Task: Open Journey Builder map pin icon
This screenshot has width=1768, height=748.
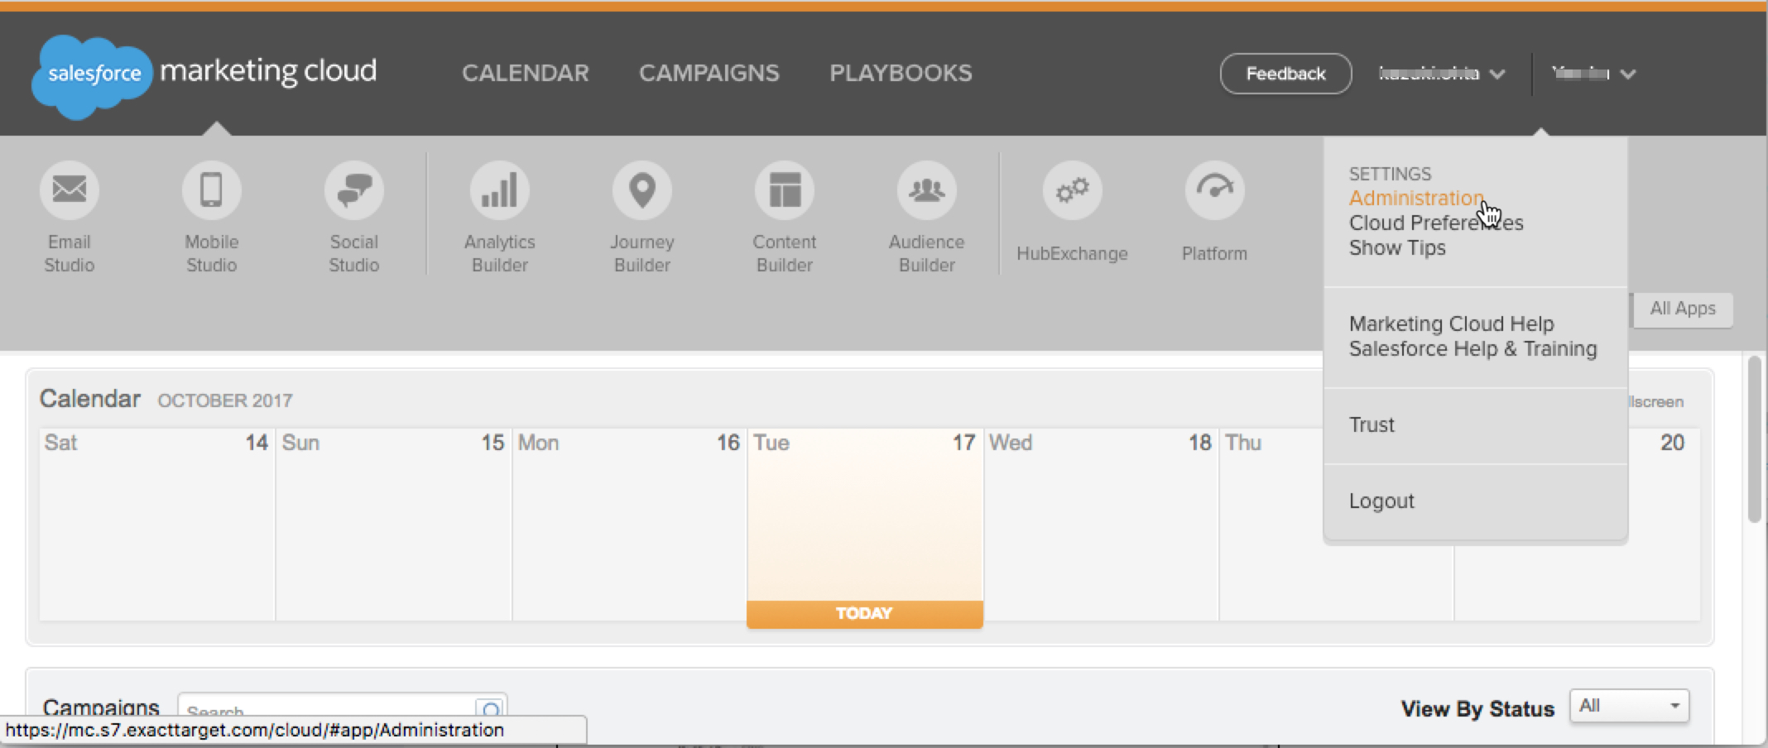Action: coord(642,190)
